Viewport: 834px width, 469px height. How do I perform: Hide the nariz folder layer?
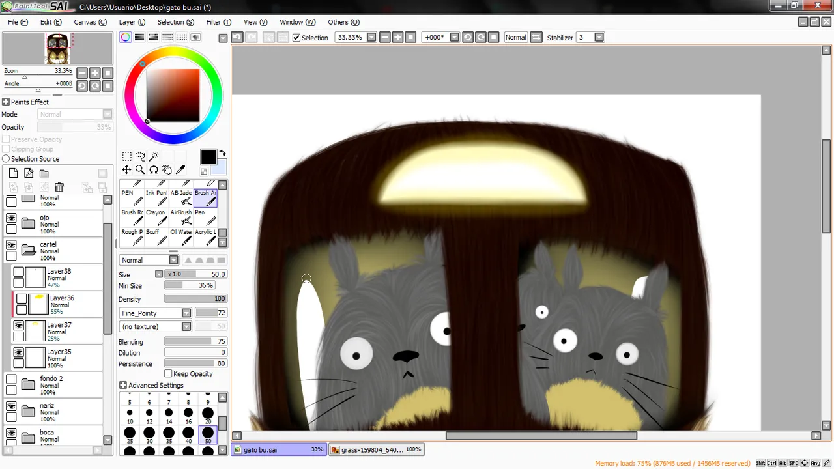point(11,406)
